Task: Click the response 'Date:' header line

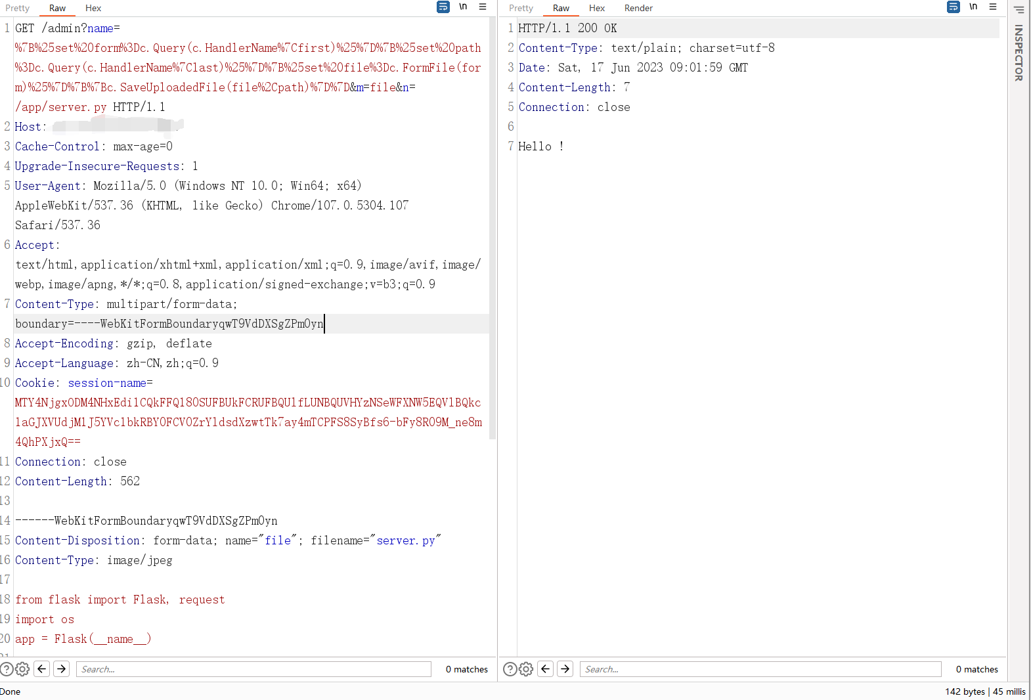Action: pyautogui.click(x=634, y=68)
